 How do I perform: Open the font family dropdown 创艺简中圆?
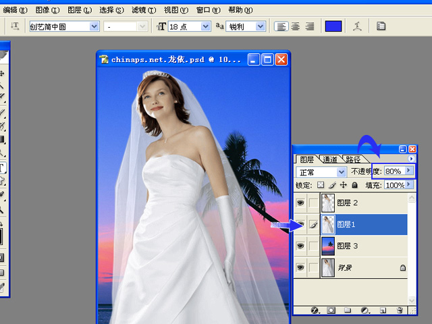point(94,26)
